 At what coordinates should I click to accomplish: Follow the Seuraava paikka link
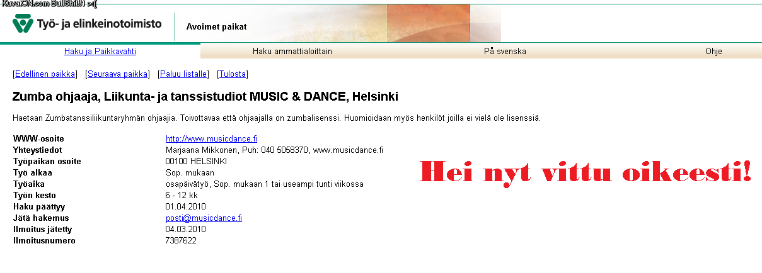[x=117, y=74]
